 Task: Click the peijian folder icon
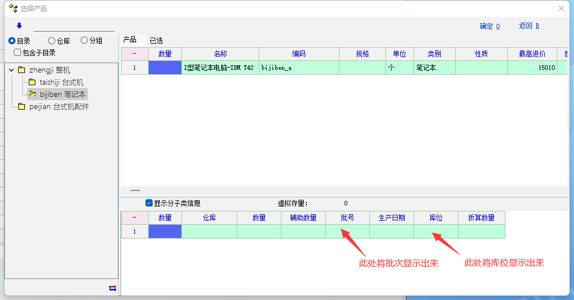point(22,107)
